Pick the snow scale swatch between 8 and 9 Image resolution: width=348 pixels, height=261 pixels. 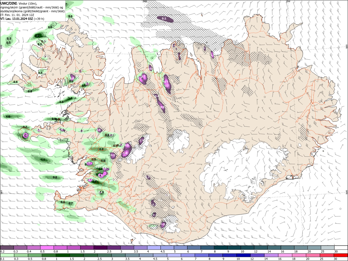tap(221, 248)
